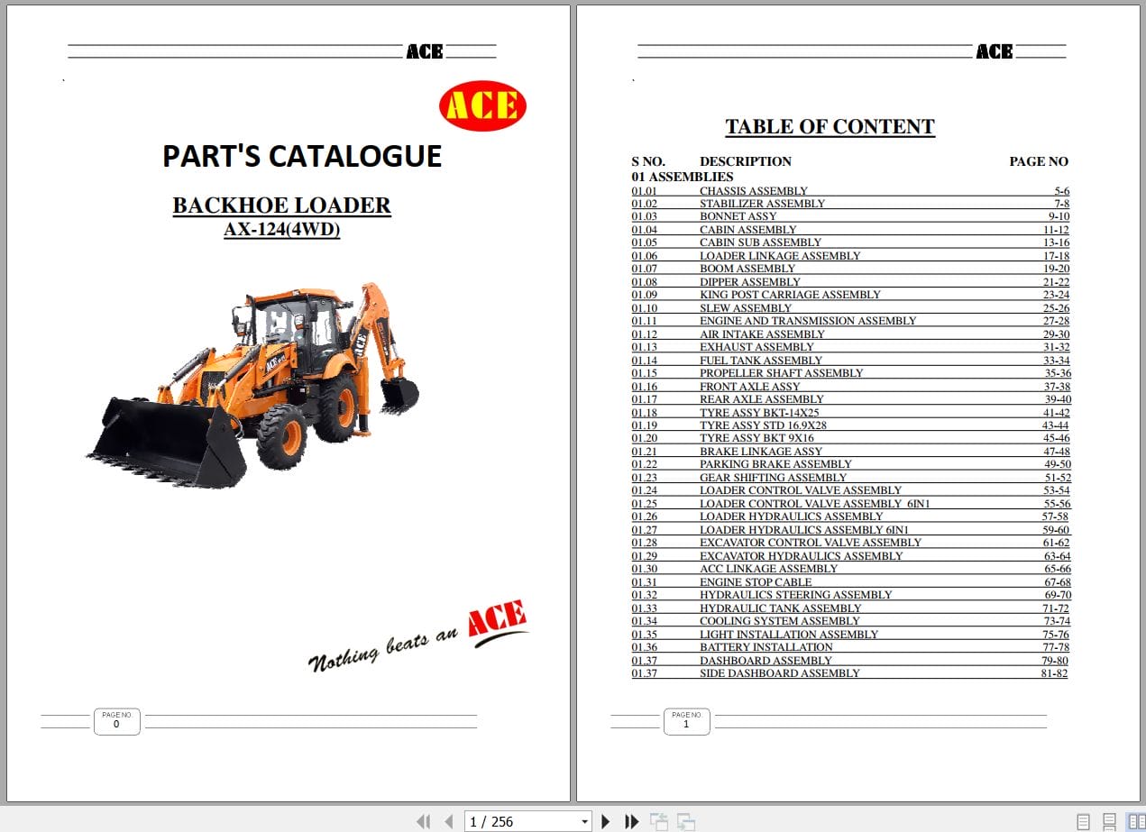Click FUEL TANK ASSEMBLY entry
1146x832 pixels.
pyautogui.click(x=761, y=361)
